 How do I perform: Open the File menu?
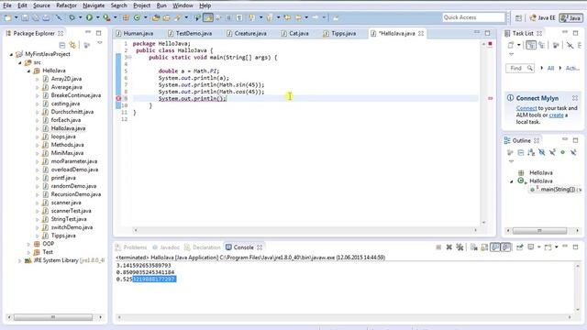click(x=7, y=5)
